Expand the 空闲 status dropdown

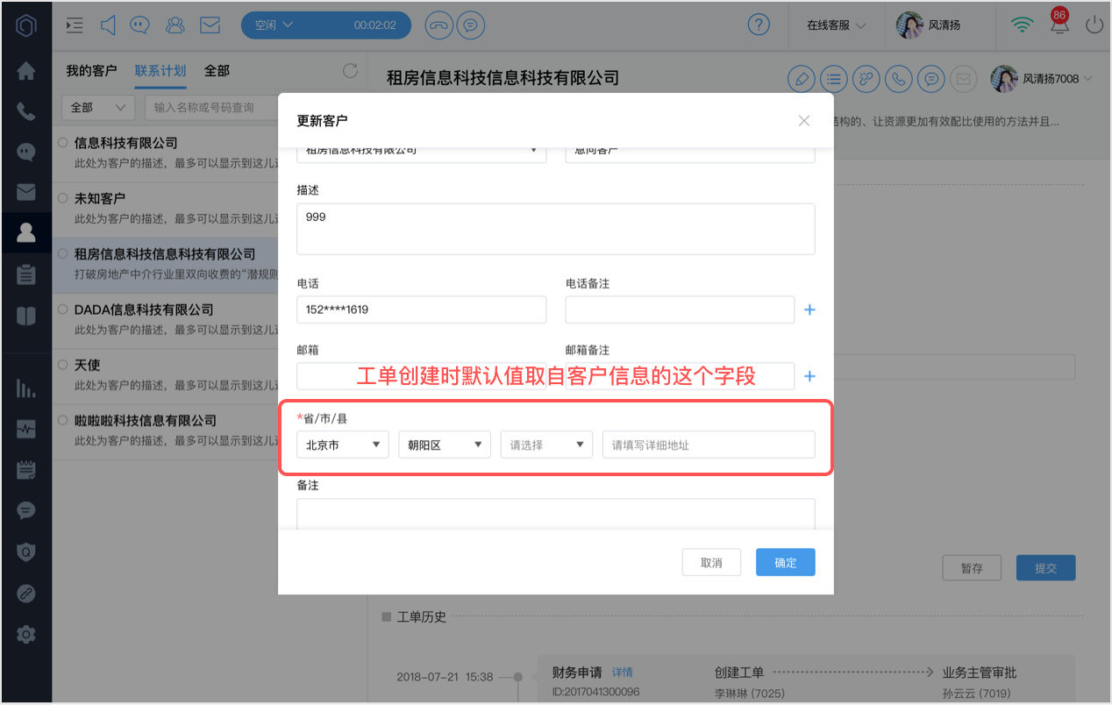pos(274,25)
